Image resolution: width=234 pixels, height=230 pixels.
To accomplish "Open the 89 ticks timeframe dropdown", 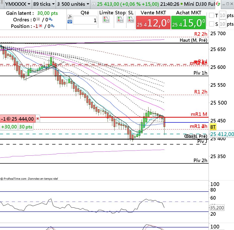I will point(44,4).
